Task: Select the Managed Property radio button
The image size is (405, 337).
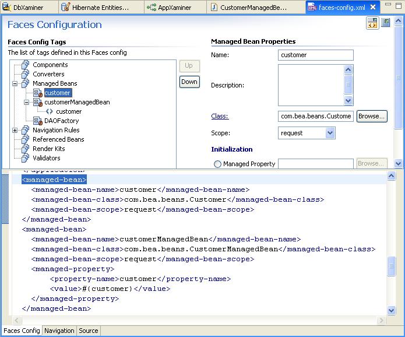Action: [x=217, y=164]
